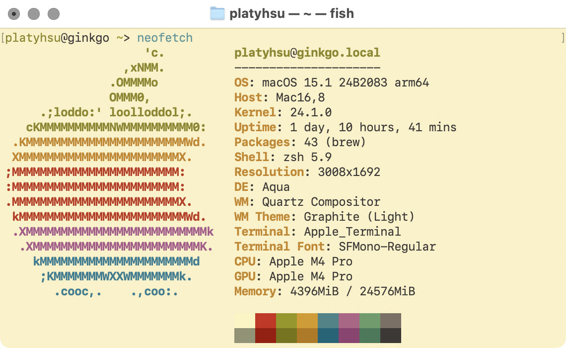
Task: Click the dark purple bottom-row block
Action: (x=349, y=336)
